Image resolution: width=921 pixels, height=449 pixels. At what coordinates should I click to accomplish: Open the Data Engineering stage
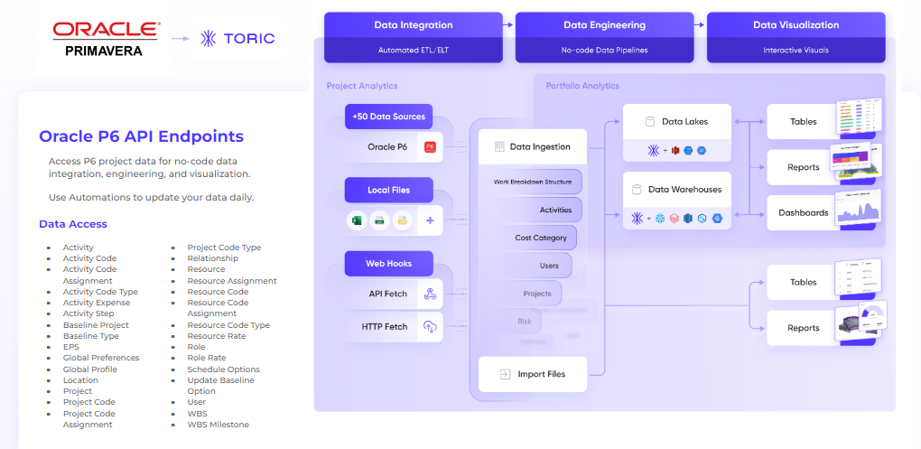coord(604,37)
